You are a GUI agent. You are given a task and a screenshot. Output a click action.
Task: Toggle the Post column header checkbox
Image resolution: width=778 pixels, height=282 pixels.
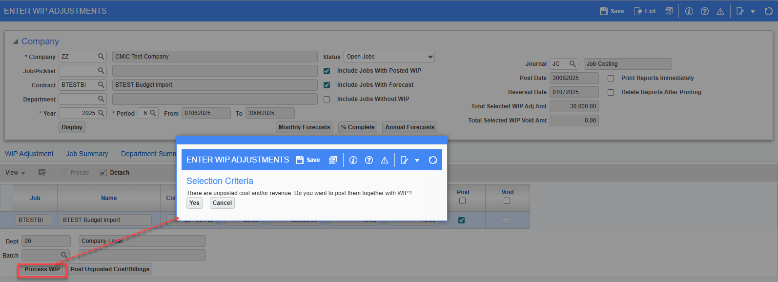coord(463,201)
